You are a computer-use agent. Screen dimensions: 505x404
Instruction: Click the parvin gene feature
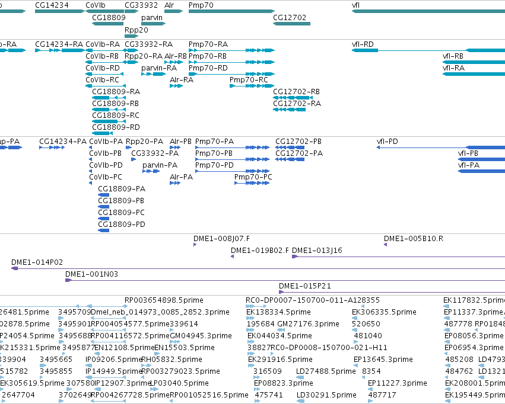coord(153,24)
